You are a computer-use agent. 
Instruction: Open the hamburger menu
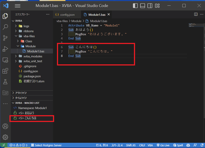(x=17, y=6)
